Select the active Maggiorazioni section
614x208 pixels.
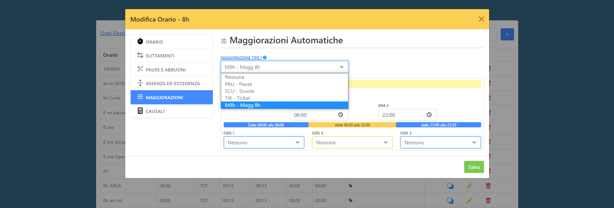pyautogui.click(x=172, y=97)
